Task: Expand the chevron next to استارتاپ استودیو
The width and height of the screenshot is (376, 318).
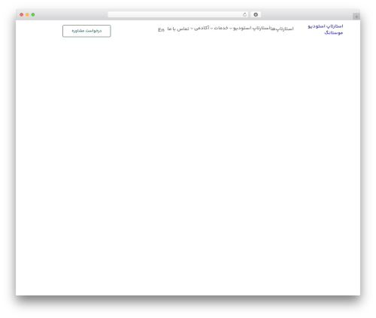Action: pyautogui.click(x=231, y=29)
